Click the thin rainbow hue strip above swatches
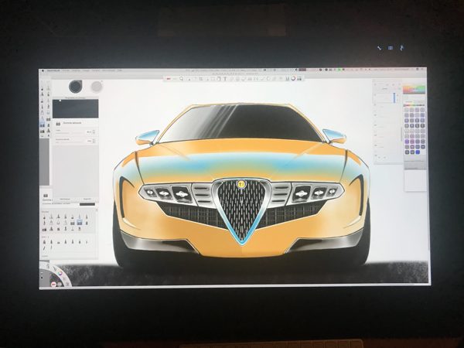This screenshot has height=348, width=464. 415,105
